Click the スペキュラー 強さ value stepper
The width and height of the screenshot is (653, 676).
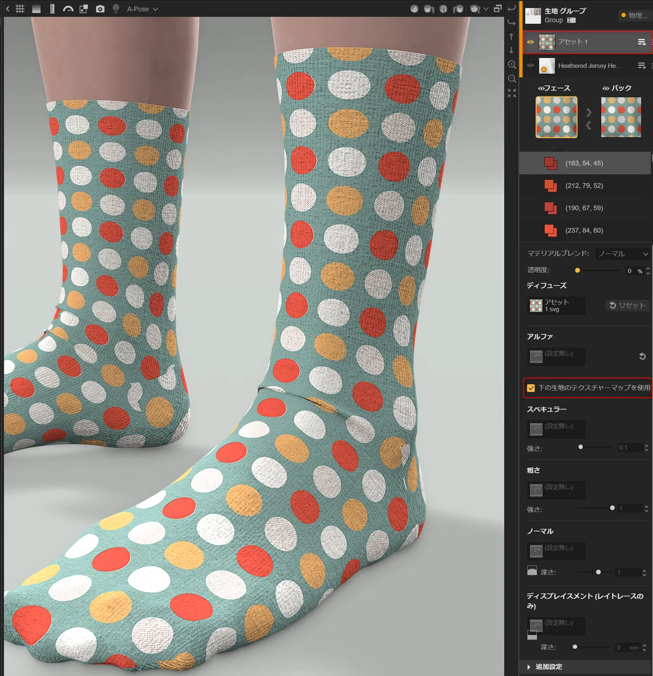[646, 448]
